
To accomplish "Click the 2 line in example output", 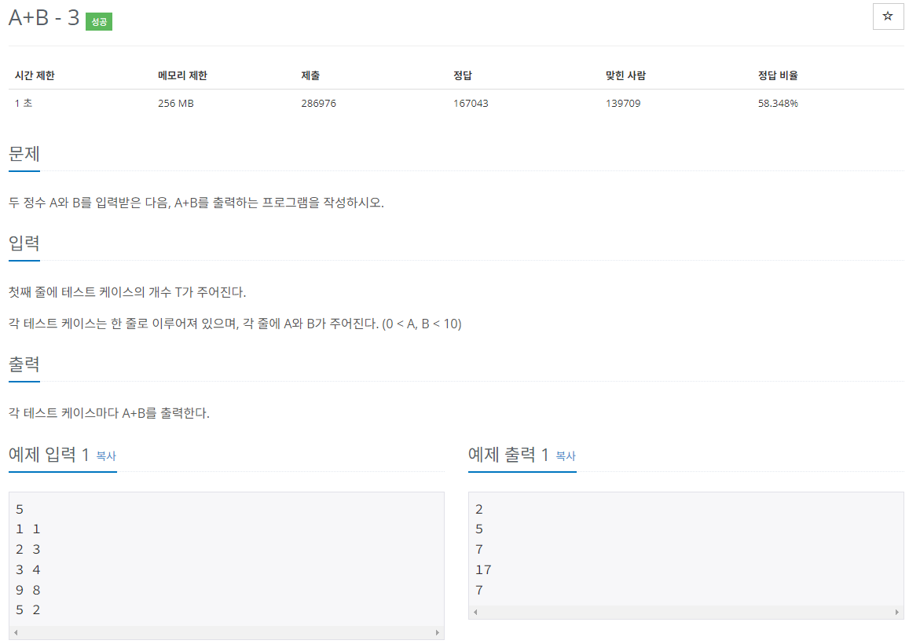I will pos(479,509).
